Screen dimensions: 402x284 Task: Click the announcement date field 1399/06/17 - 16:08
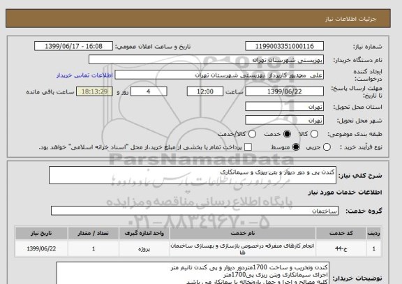pyautogui.click(x=73, y=46)
